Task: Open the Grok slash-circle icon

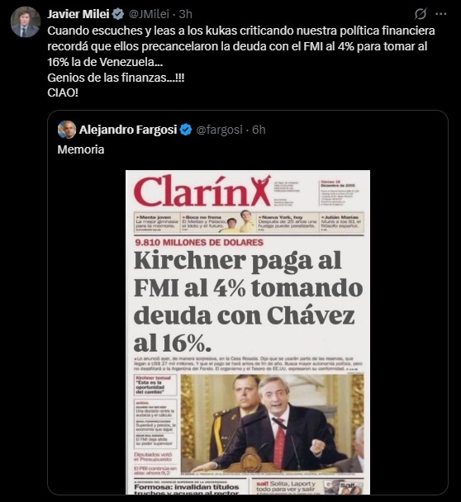Action: pos(421,14)
